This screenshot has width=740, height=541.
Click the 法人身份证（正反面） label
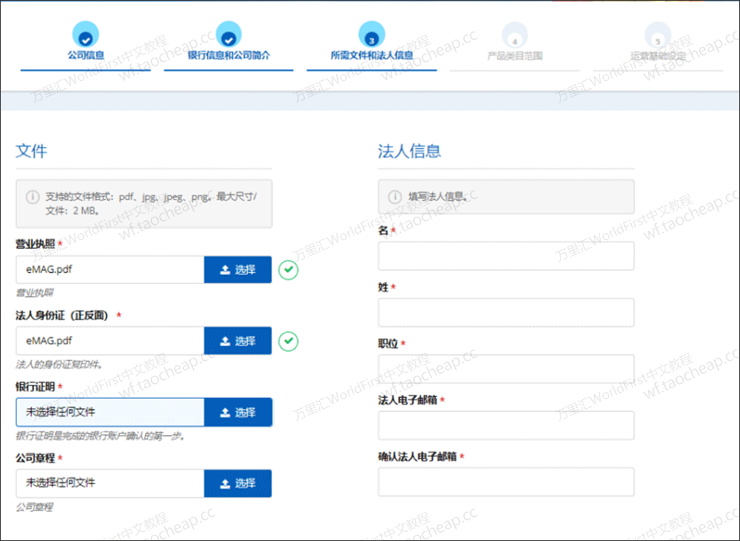(62, 315)
